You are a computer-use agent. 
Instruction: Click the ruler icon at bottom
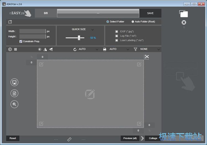[69, 139]
